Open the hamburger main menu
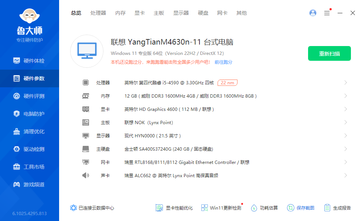The image size is (362, 221). (327, 13)
